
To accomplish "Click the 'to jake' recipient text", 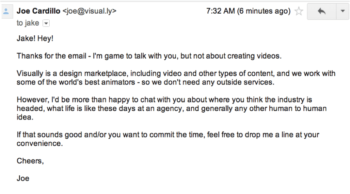I will (x=28, y=23).
